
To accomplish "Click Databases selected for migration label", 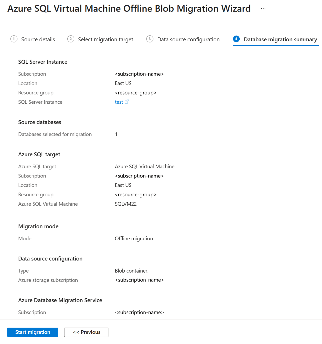I will [x=55, y=134].
